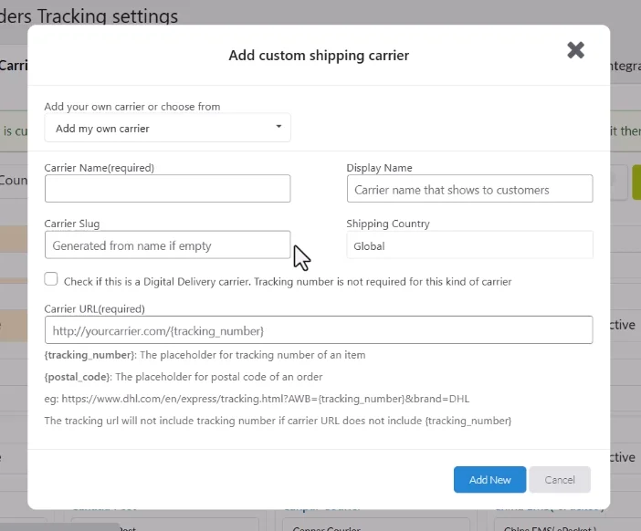Click the Carrier URL input field
641x531 pixels.
tap(319, 329)
